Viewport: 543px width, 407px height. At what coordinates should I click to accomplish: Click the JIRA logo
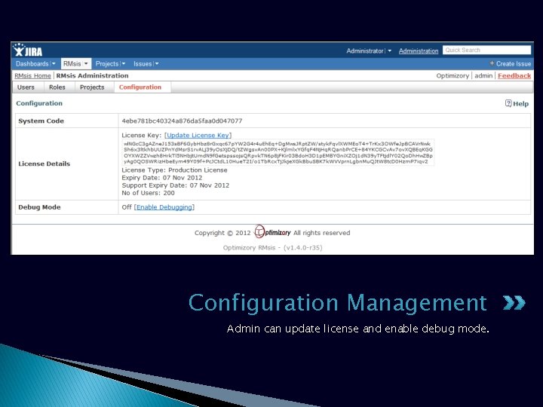(28, 50)
